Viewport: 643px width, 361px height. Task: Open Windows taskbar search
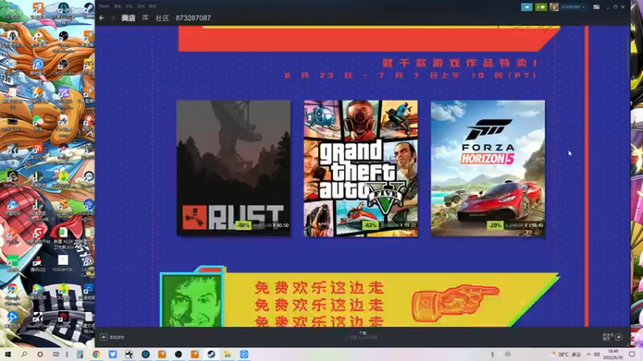24,354
